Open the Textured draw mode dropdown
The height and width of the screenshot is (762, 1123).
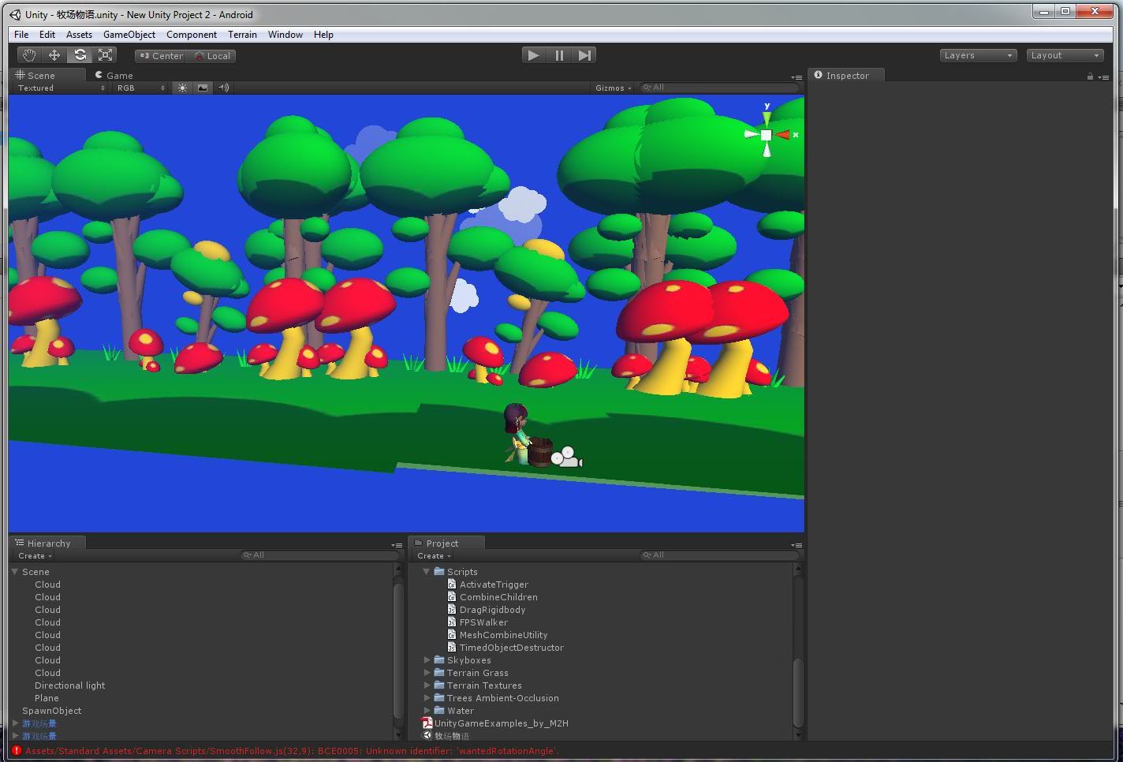tap(61, 88)
